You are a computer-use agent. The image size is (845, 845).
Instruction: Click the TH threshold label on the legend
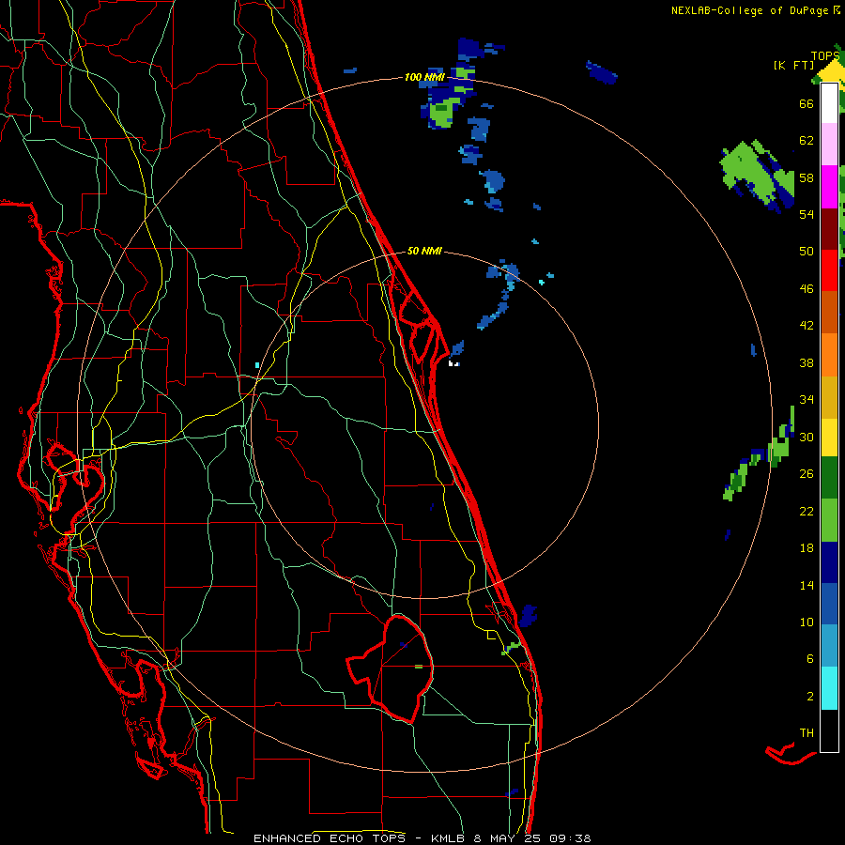pyautogui.click(x=807, y=732)
